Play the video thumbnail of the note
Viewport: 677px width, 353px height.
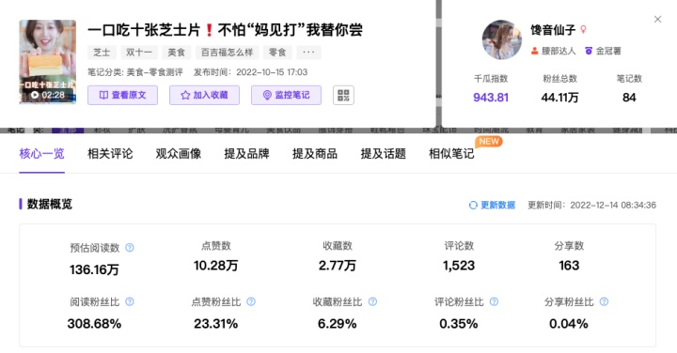pos(48,62)
